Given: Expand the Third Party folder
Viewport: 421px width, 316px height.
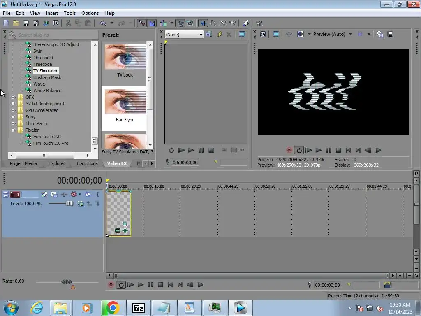Looking at the screenshot, I should click(x=13, y=123).
